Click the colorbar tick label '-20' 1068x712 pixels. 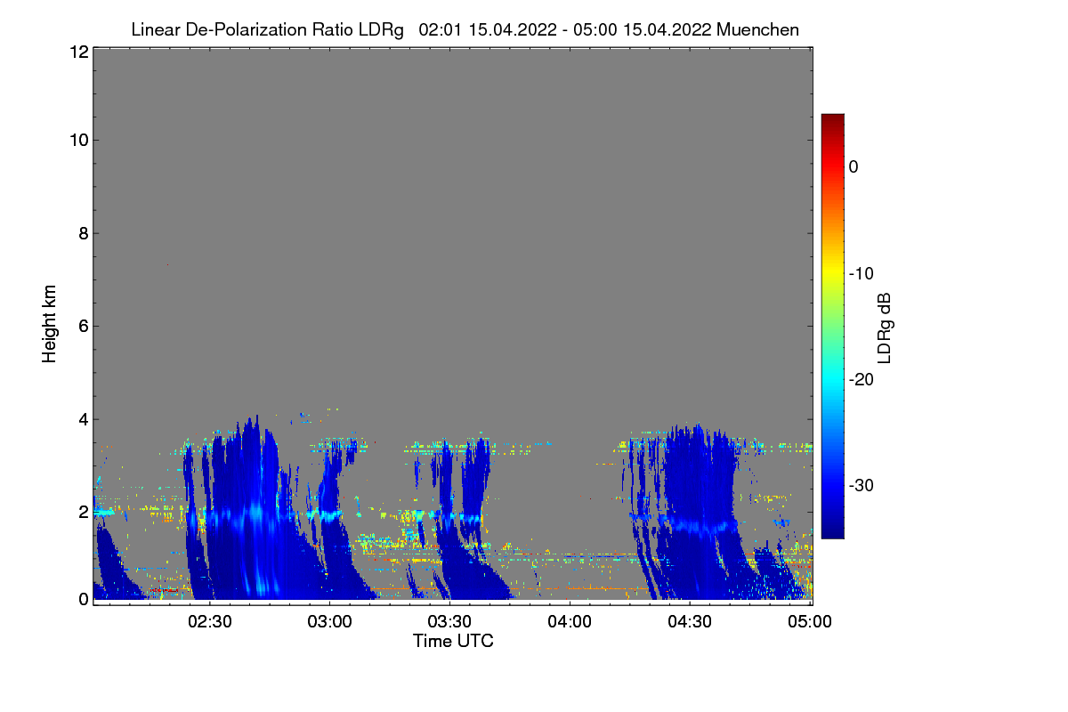pos(861,379)
